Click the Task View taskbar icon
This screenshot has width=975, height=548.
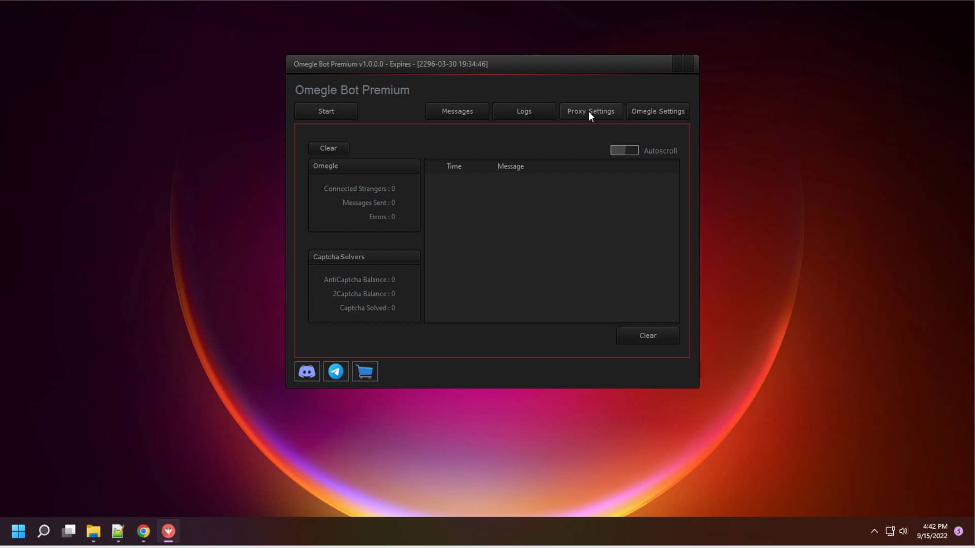click(69, 531)
